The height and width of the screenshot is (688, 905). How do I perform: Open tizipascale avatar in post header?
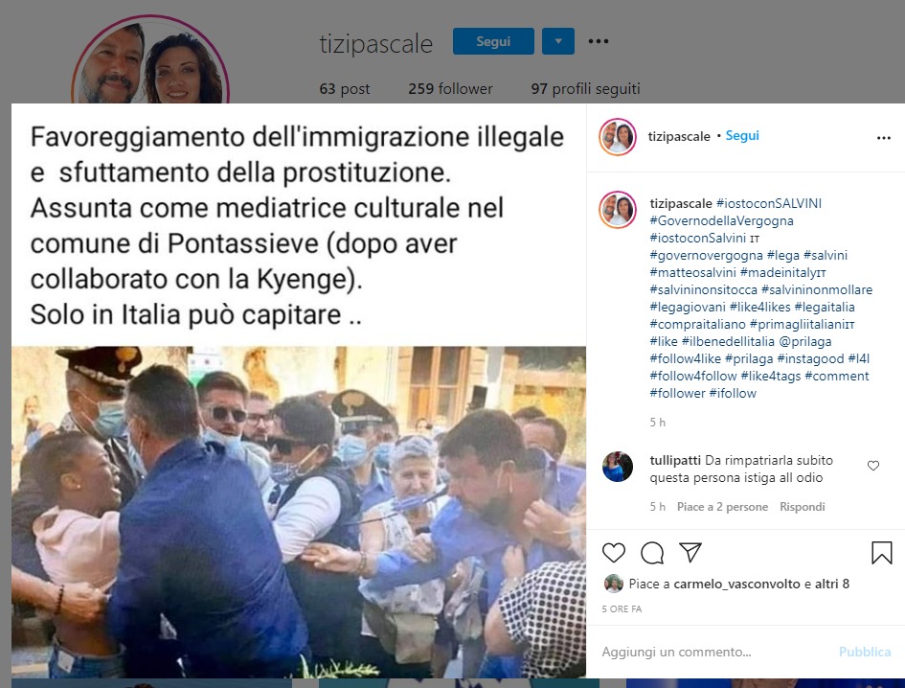coord(618,137)
